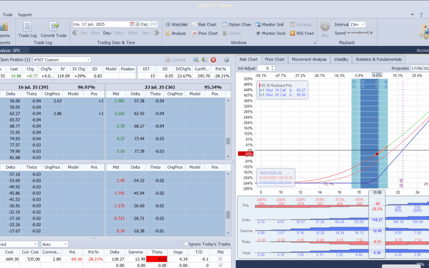This screenshot has width=429, height=268.
Task: Select the Risk Chart tab
Action: pos(248,59)
